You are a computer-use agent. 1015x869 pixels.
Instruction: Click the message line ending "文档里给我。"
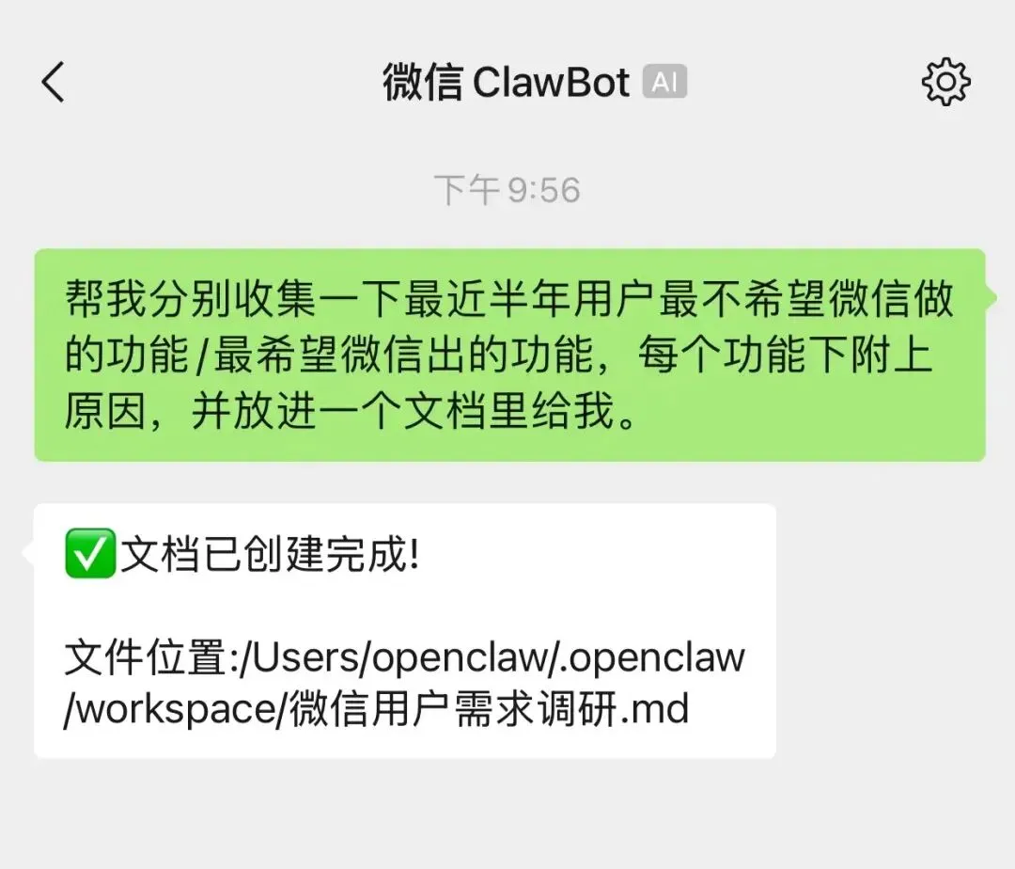[x=351, y=411]
